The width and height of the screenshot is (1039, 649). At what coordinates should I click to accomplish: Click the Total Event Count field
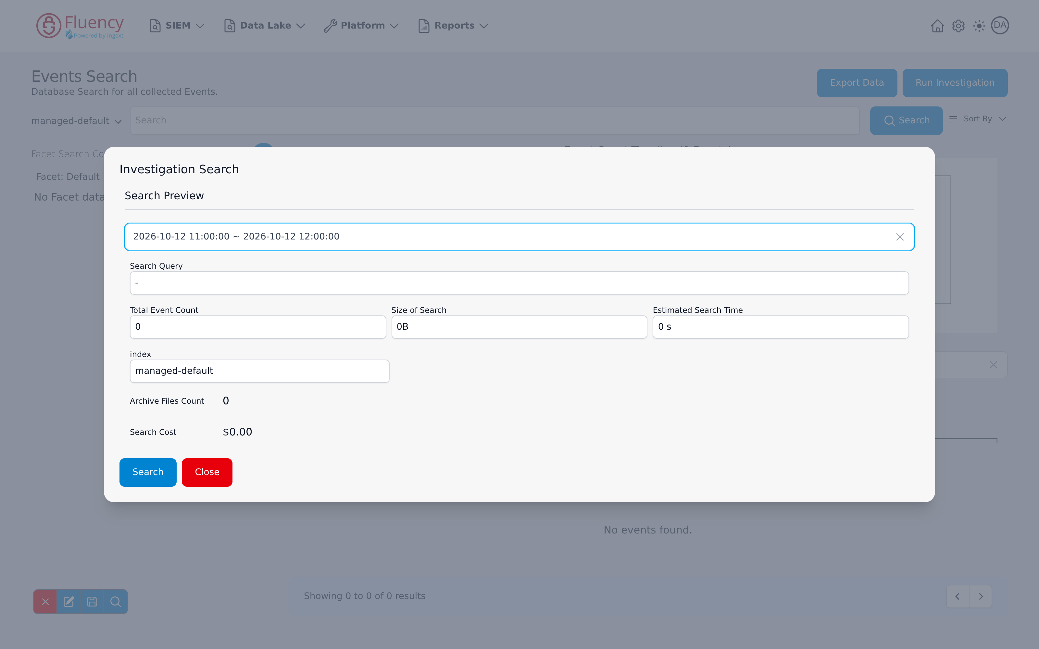[257, 327]
